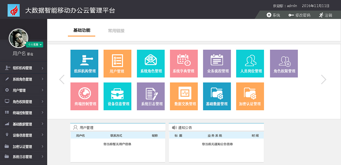Open 修改密码 to change password
Viewport: 341px width, 165px height.
pyautogui.click(x=299, y=15)
